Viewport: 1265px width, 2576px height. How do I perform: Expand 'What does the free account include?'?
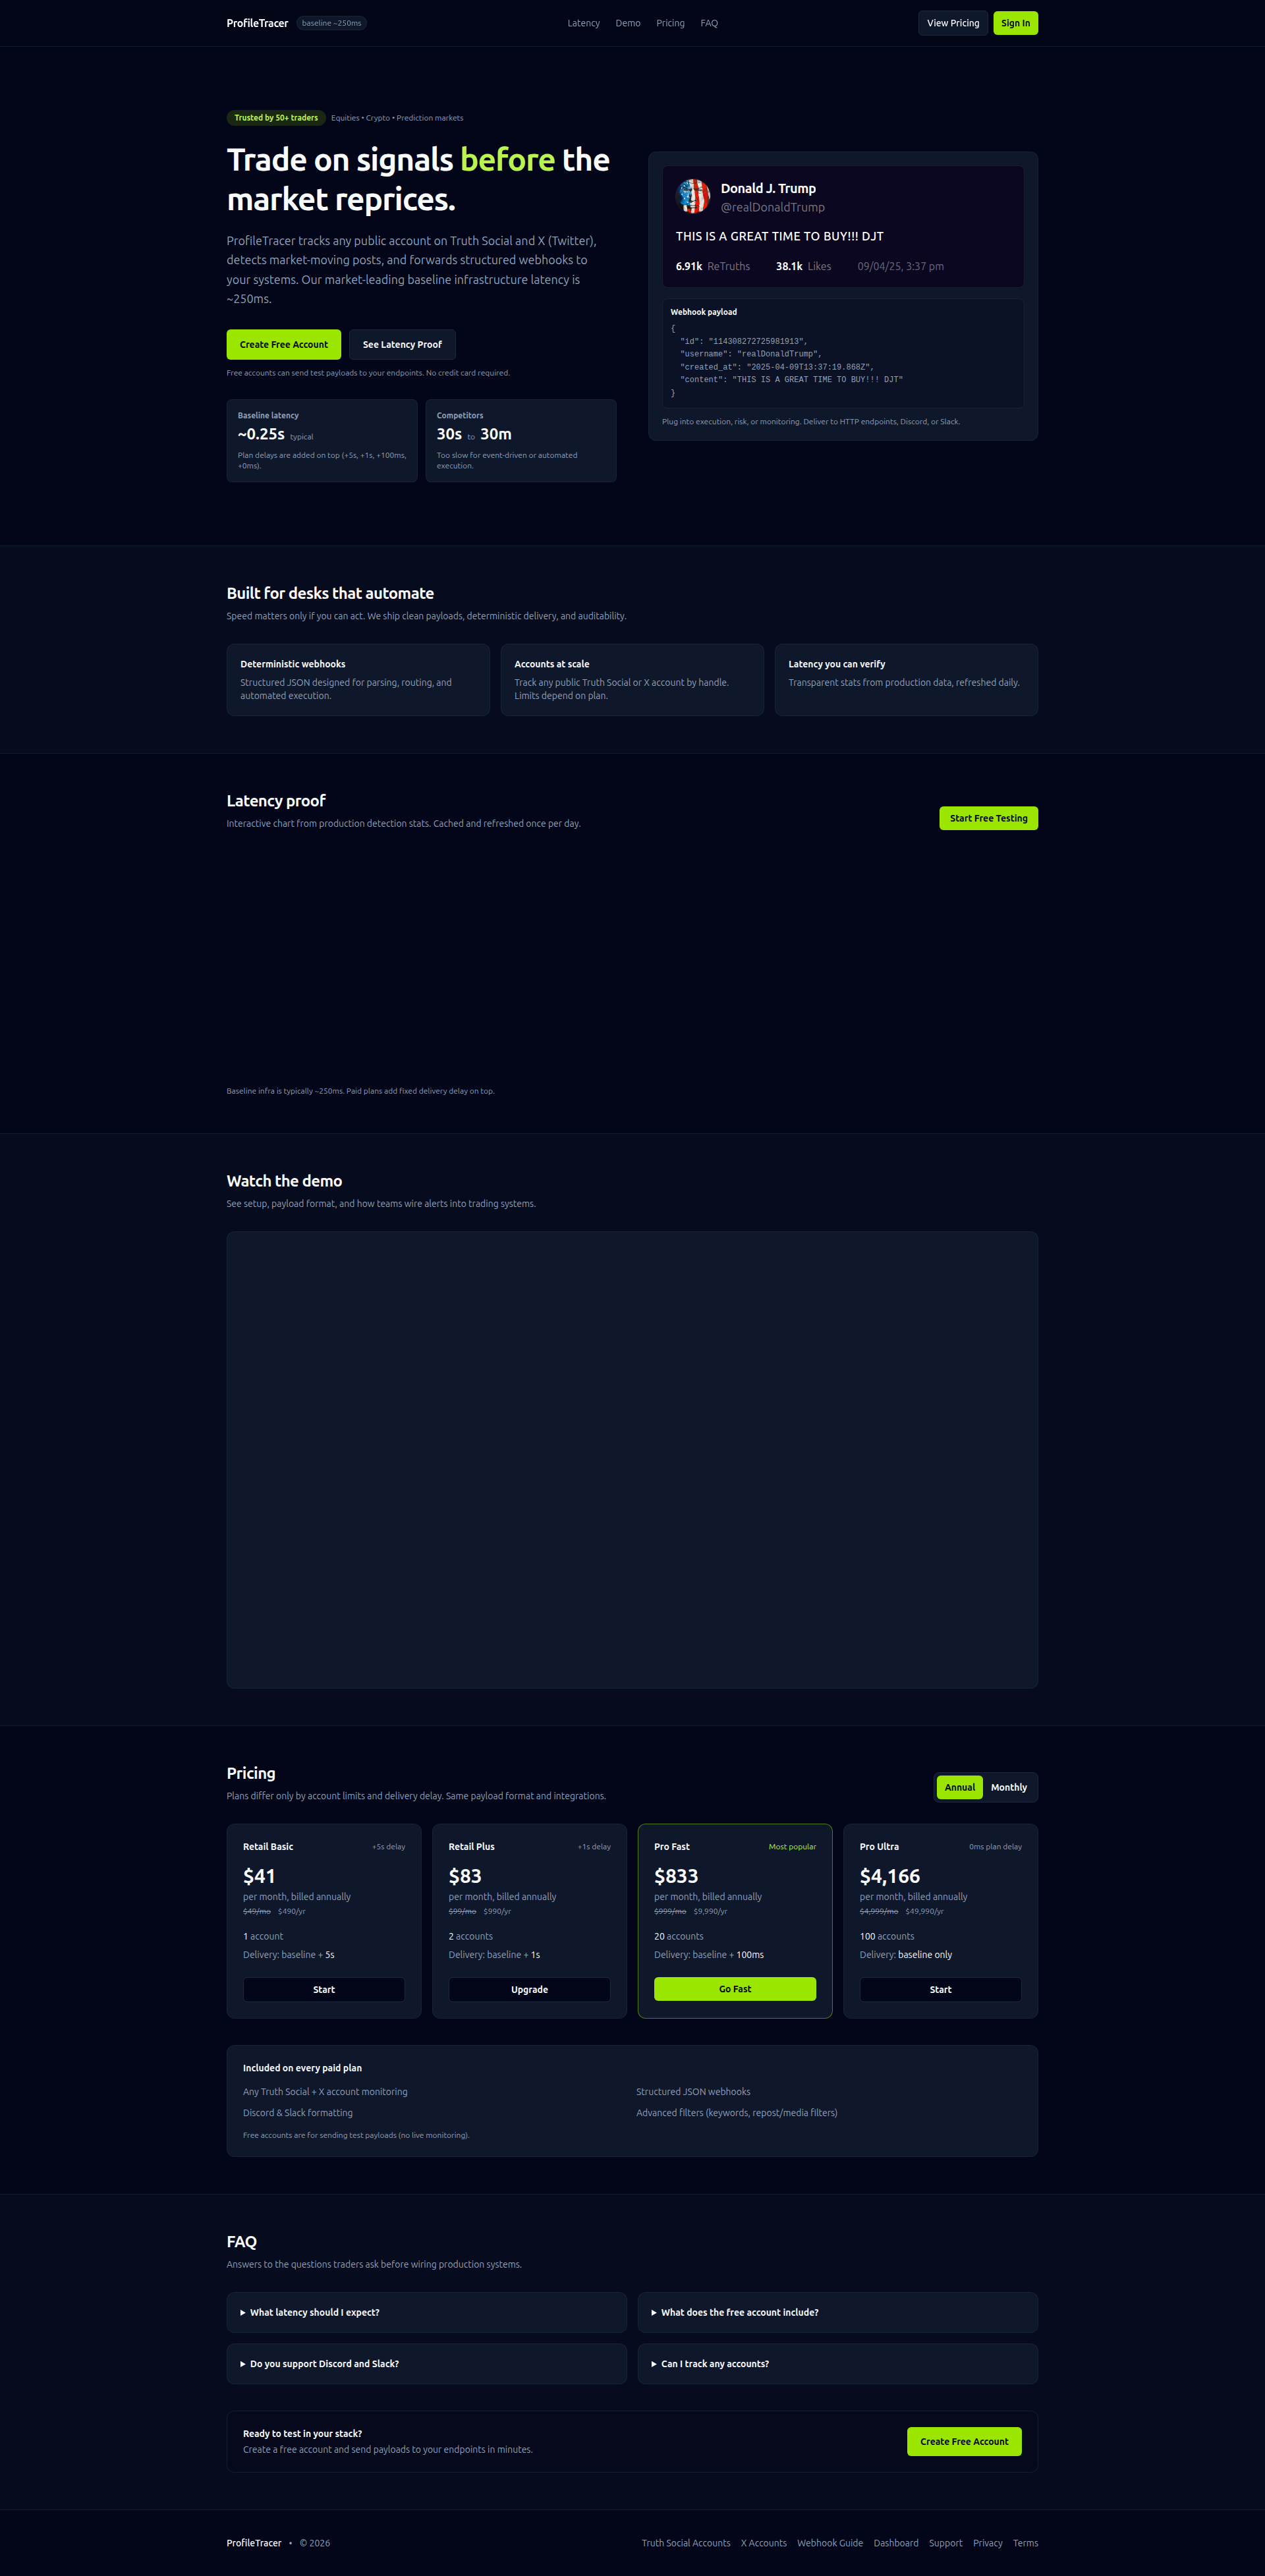[x=837, y=2312]
